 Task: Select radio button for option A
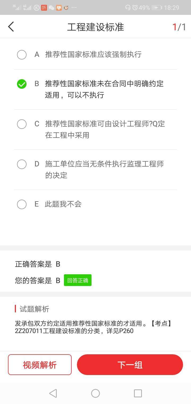coord(22,55)
